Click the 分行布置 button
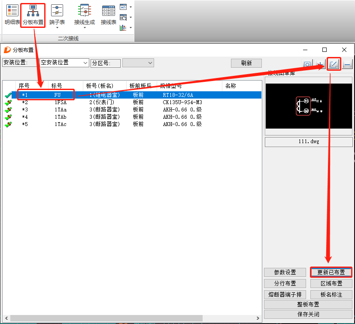The width and height of the screenshot is (355, 324). (285, 283)
